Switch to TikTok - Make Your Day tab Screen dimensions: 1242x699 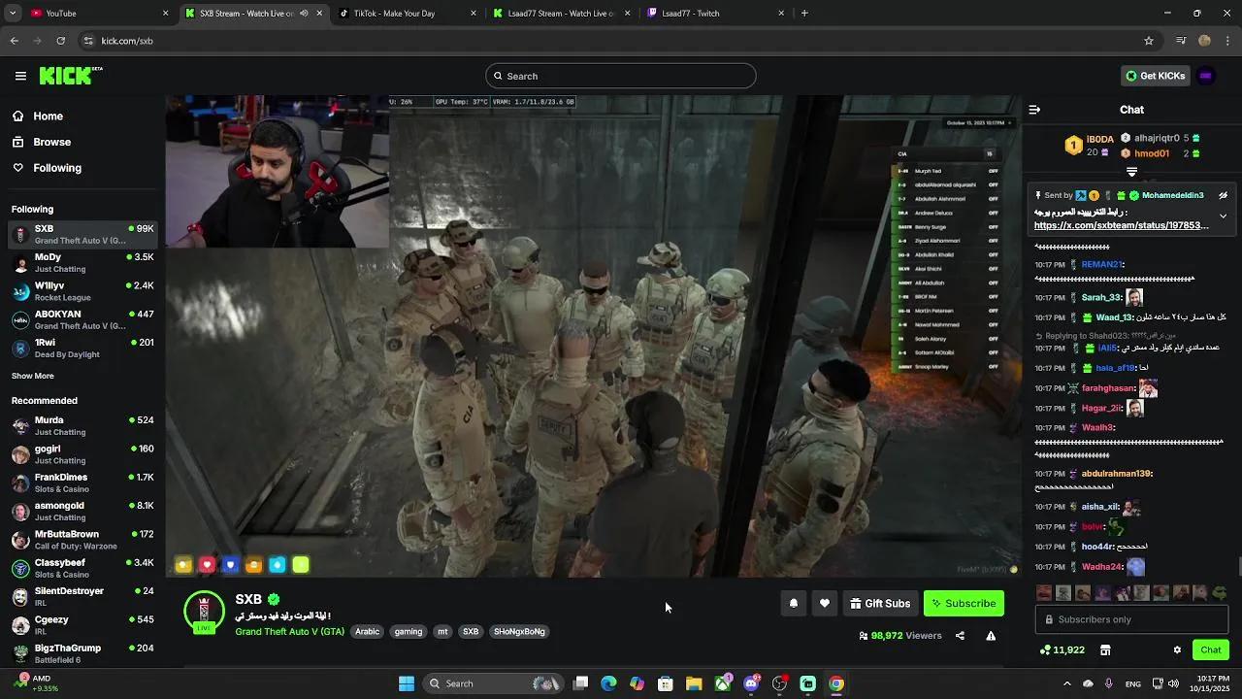click(x=406, y=14)
